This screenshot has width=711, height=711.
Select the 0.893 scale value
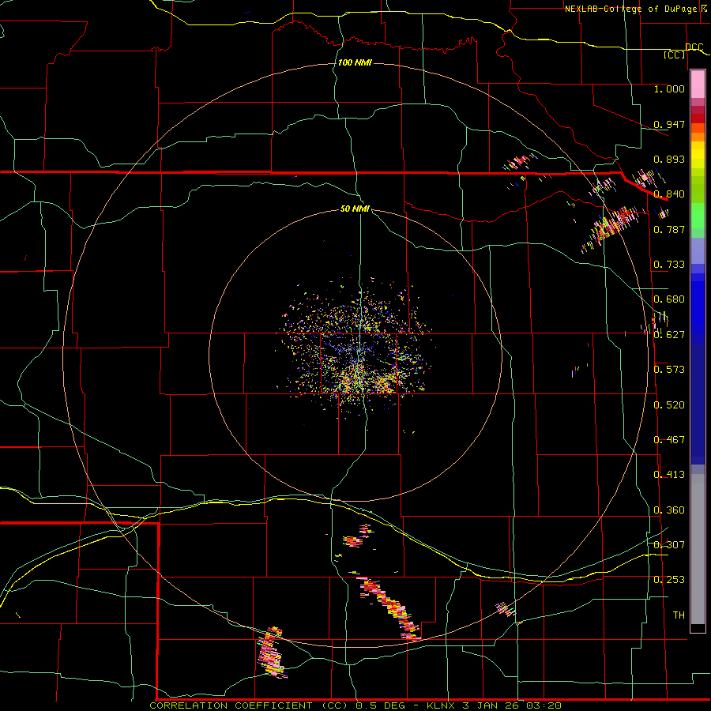pyautogui.click(x=669, y=159)
